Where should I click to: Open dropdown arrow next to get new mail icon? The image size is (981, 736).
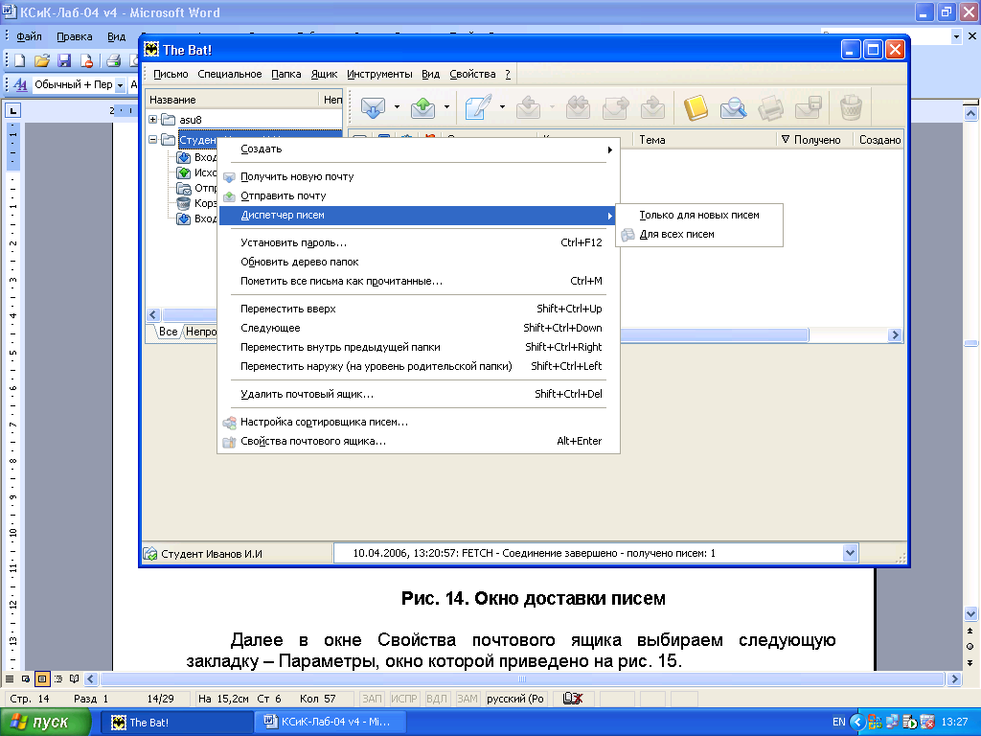397,107
